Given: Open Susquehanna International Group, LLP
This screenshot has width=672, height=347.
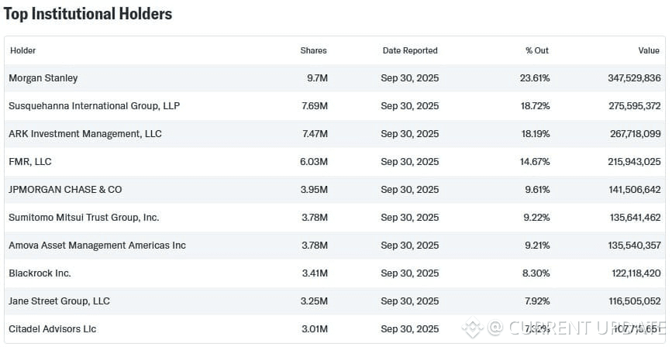Looking at the screenshot, I should [x=94, y=105].
